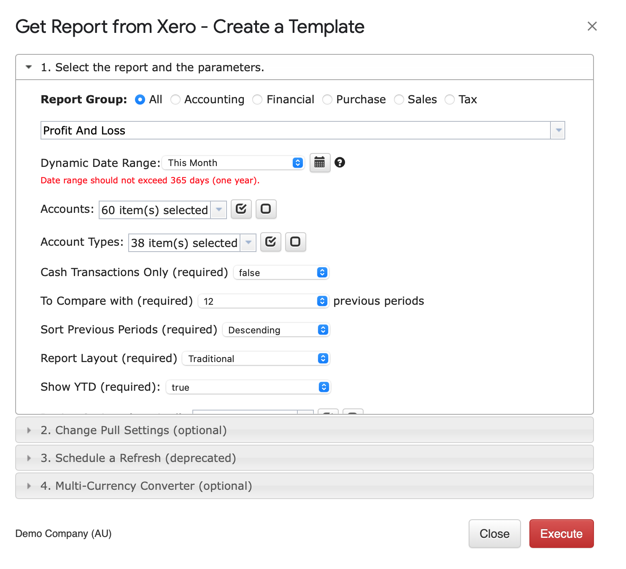This screenshot has width=626, height=569.
Task: Click the help icon beside Dynamic Date Range
Action: (x=340, y=163)
